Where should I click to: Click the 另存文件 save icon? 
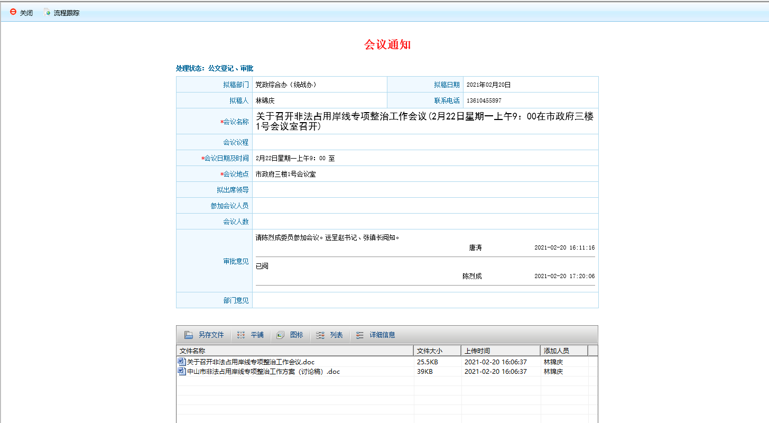(189, 335)
